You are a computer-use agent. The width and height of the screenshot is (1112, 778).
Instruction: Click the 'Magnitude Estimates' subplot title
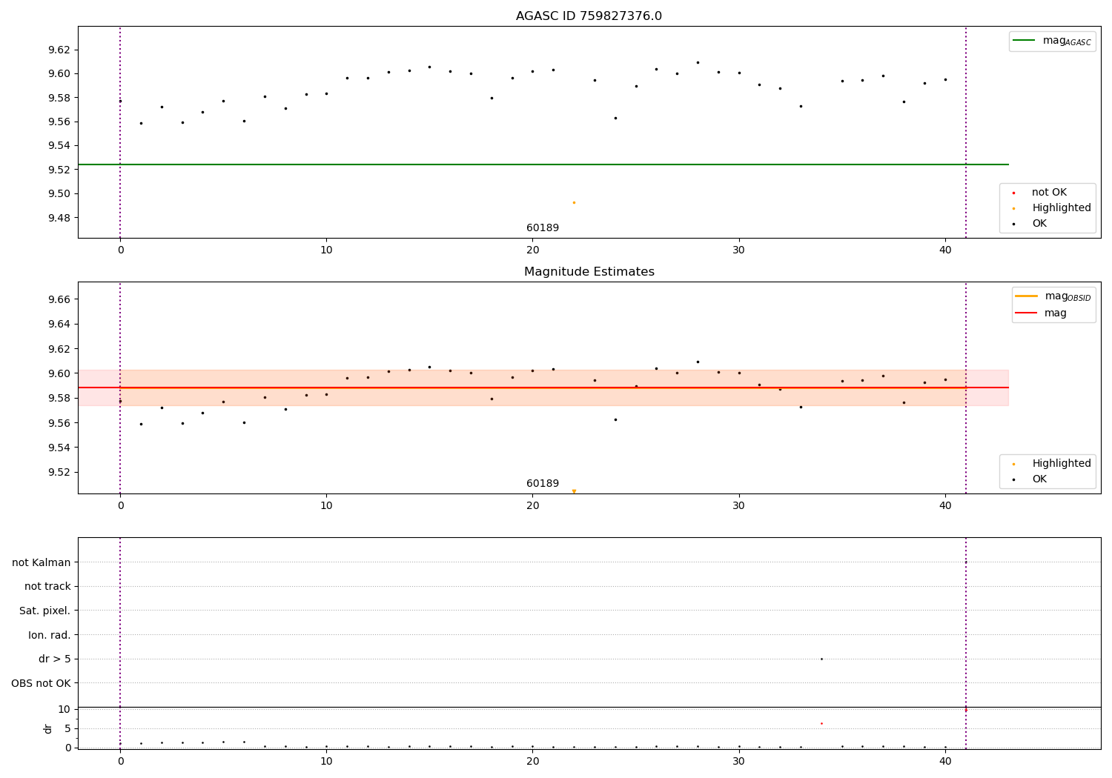(x=589, y=272)
